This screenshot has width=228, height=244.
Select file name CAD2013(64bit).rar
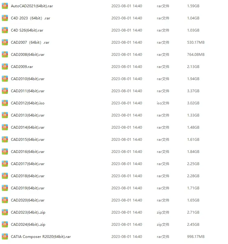28,115
